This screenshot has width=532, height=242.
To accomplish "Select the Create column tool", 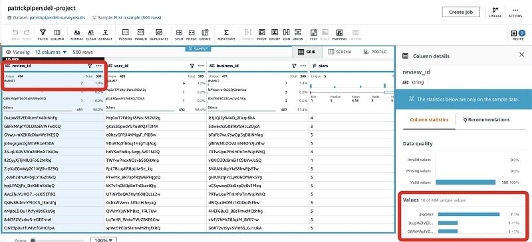I will pos(205,35).
